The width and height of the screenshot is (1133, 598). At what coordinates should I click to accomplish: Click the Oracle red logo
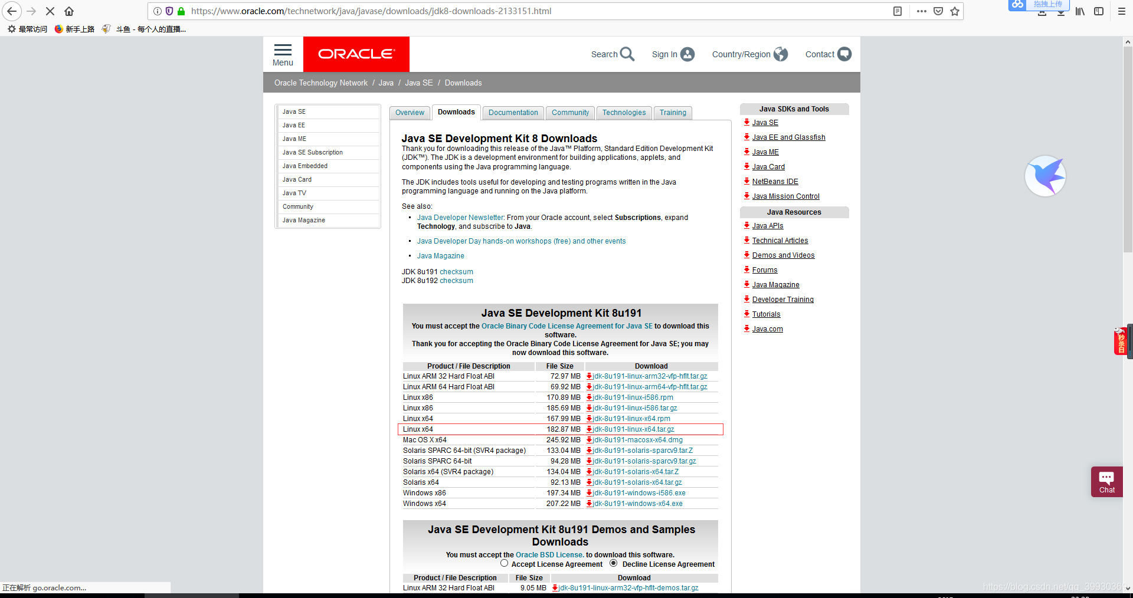(x=356, y=54)
